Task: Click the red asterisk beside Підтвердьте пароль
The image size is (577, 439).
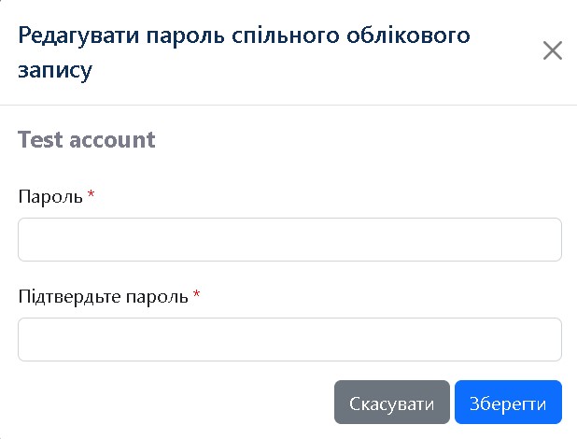Action: pos(196,295)
